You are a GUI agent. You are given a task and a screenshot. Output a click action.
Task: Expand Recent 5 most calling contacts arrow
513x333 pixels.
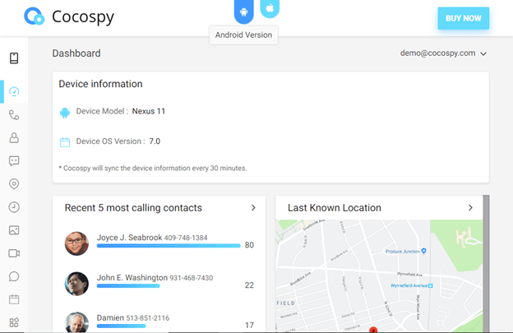click(253, 208)
